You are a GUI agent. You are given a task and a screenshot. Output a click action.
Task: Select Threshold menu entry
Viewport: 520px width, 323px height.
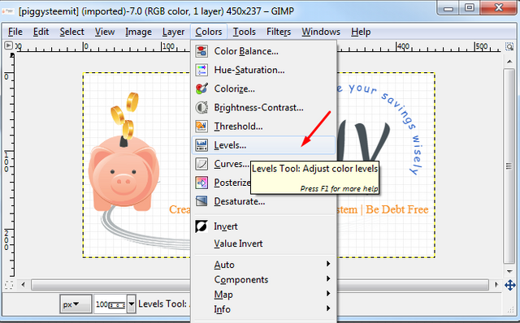tap(264, 127)
